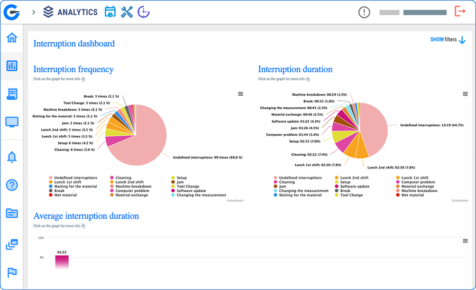
Task: Select the bar chart analytics sidebar icon
Action: click(12, 66)
